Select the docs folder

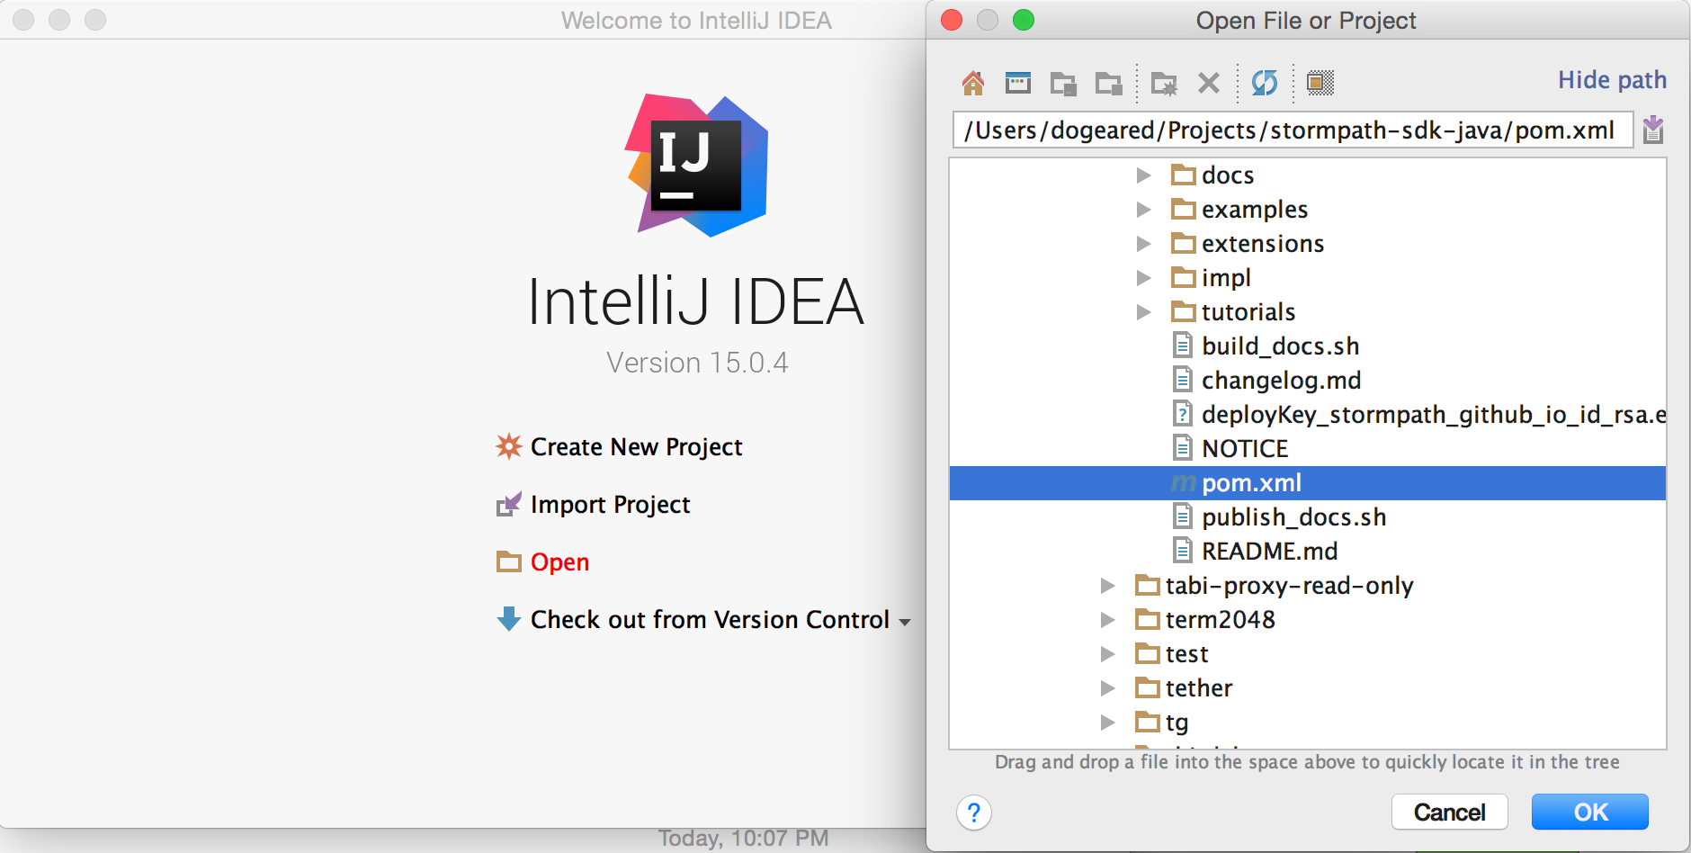(1228, 175)
